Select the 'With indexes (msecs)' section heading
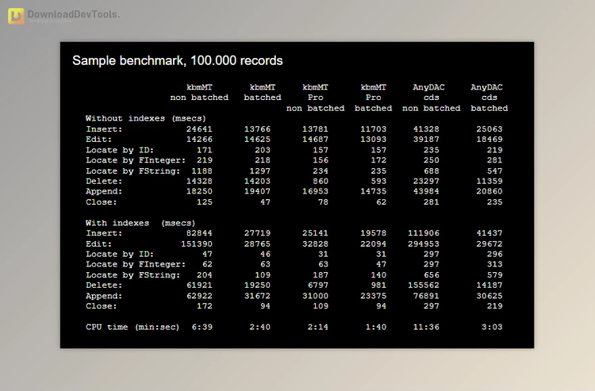The height and width of the screenshot is (391, 595). click(x=140, y=223)
